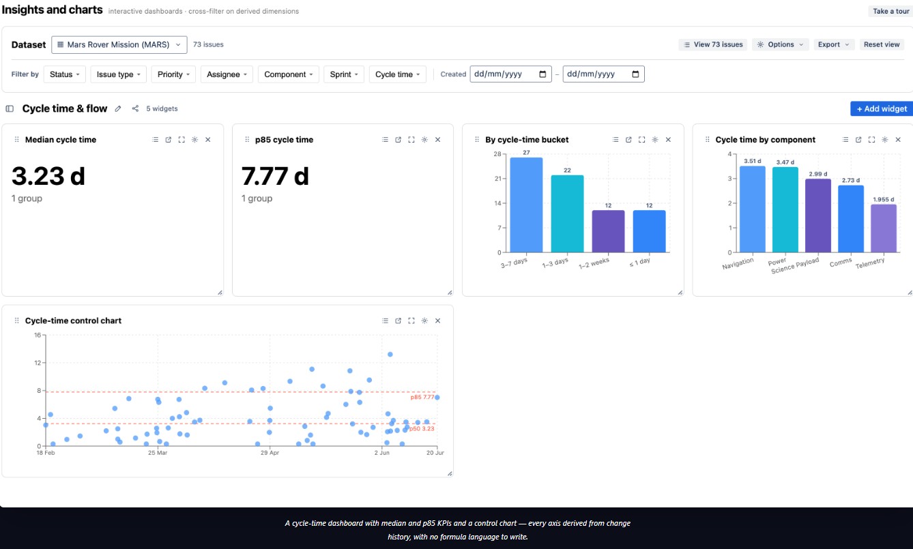Open settings of p85 cycle time widget
Viewport: 913px width, 549px height.
point(424,140)
